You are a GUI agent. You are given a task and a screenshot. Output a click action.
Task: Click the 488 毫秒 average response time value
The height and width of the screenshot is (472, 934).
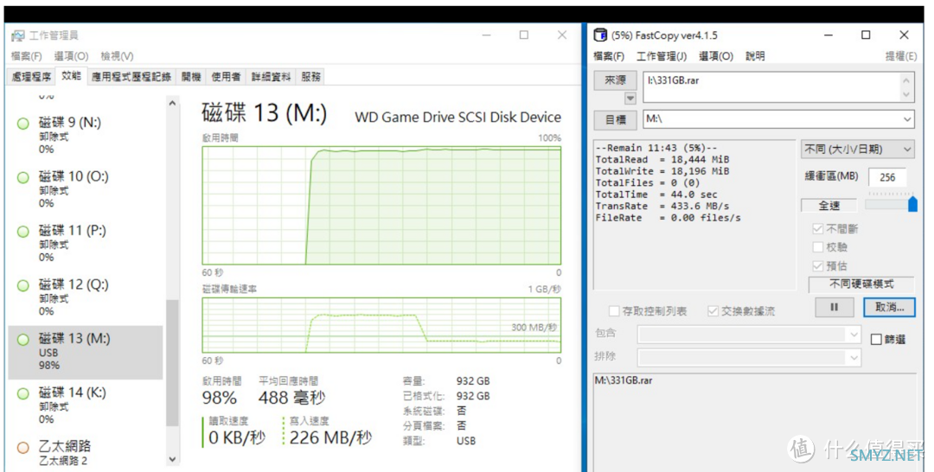[292, 398]
